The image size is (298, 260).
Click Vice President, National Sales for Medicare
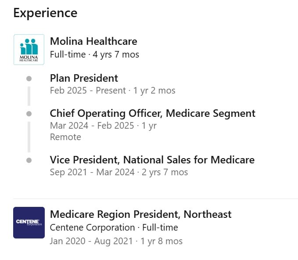152,160
